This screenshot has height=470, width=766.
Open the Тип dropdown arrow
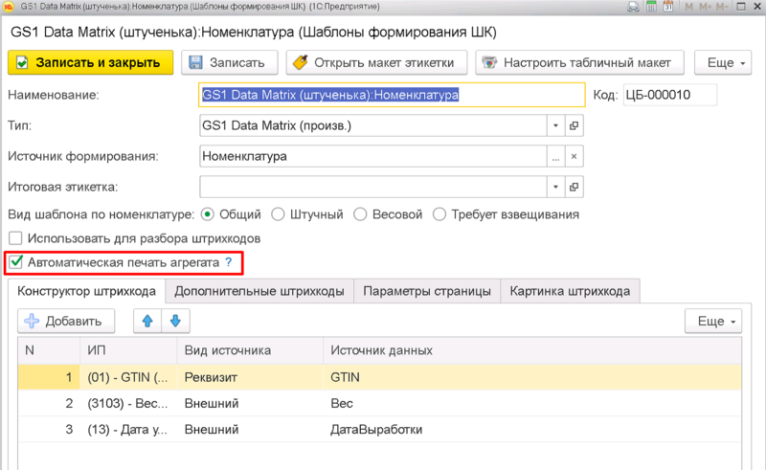[555, 125]
